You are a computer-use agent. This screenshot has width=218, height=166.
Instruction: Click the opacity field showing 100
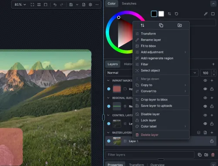205,73
